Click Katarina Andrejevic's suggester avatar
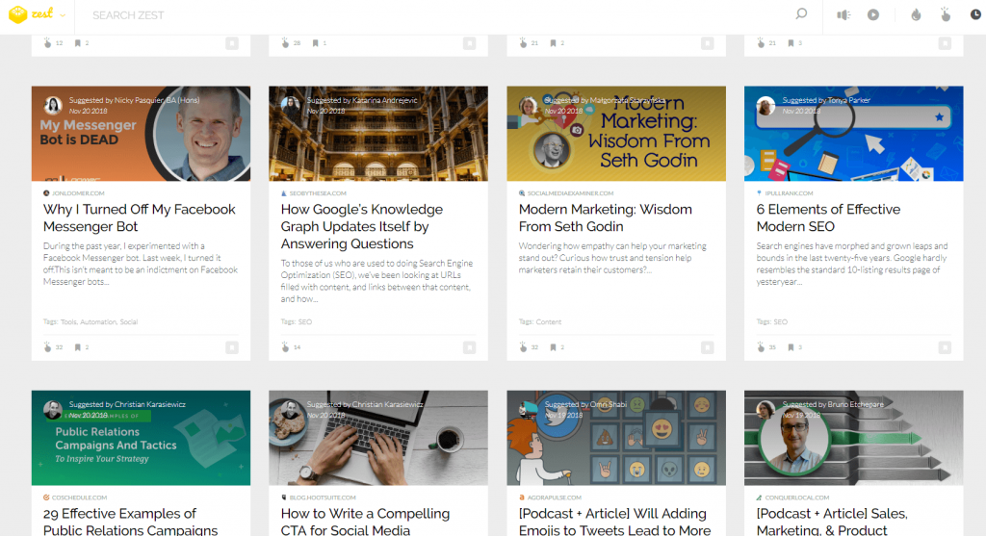This screenshot has width=986, height=536. (x=290, y=105)
